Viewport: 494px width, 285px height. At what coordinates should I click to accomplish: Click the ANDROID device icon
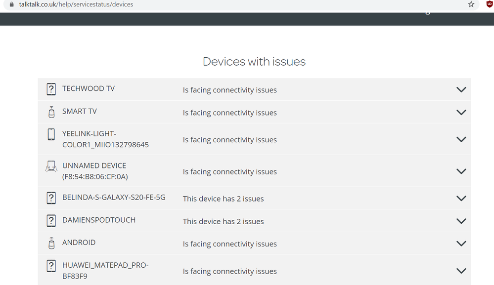[x=51, y=243]
